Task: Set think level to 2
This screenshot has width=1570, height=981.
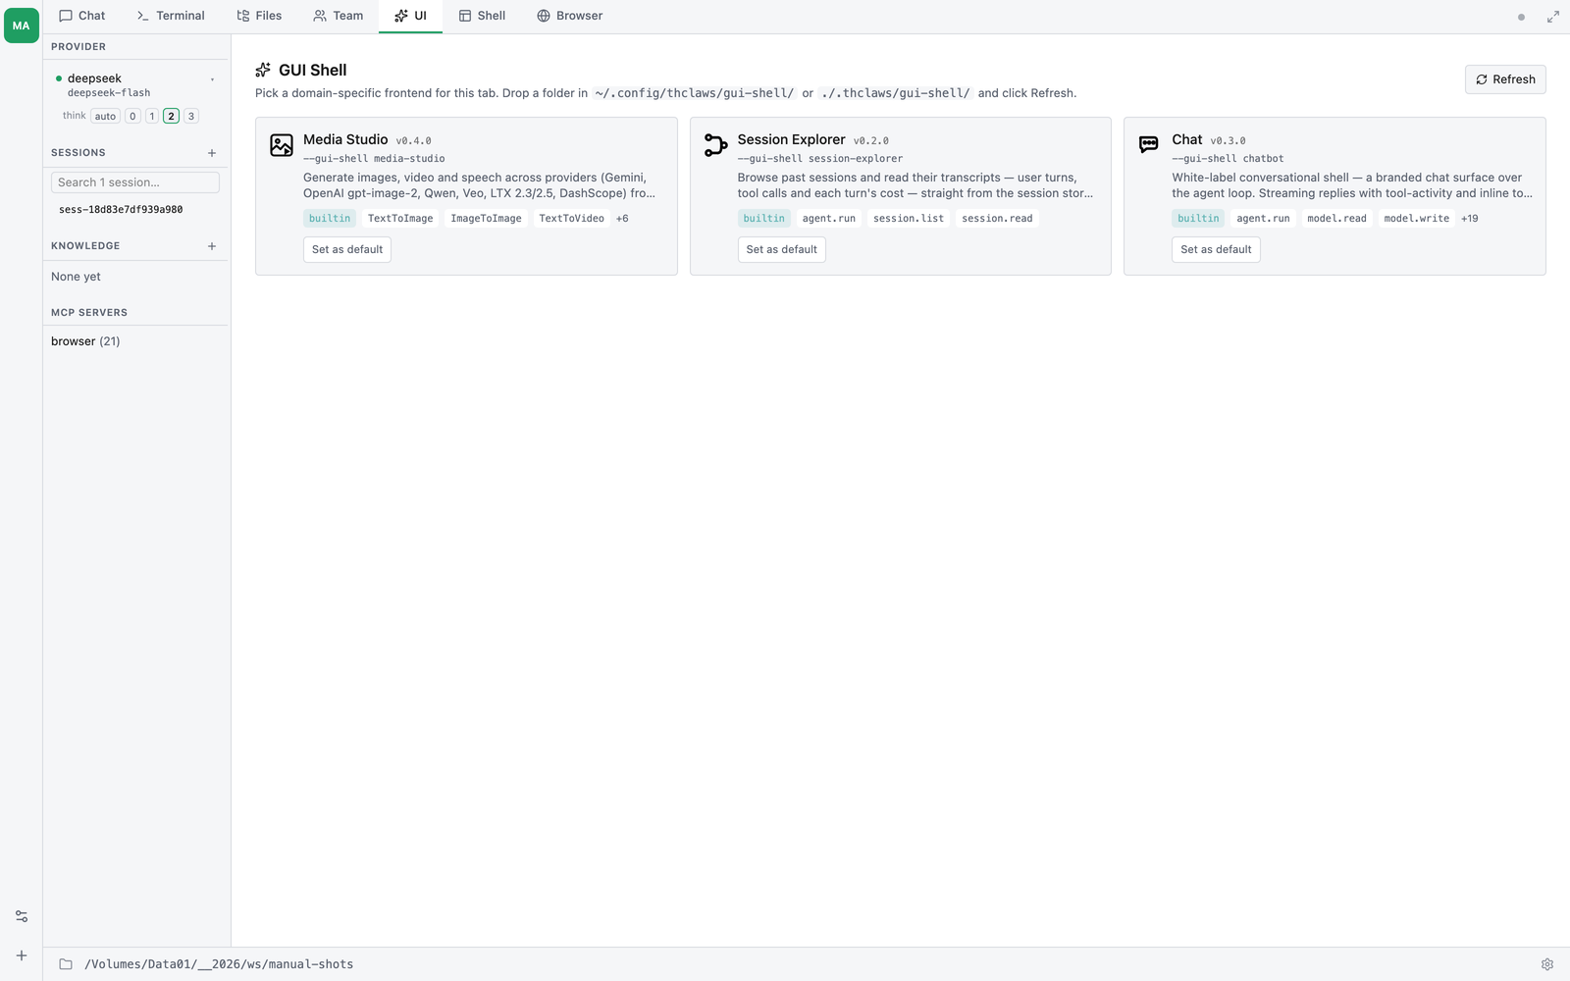Action: pos(171,116)
